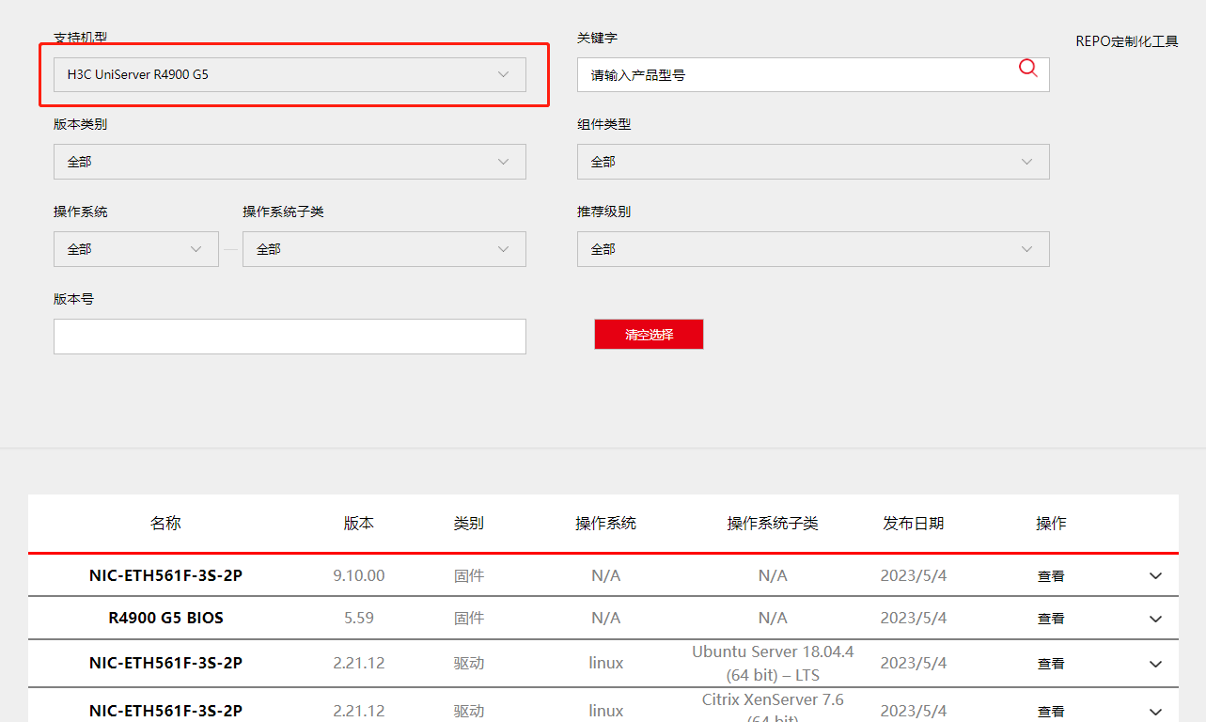This screenshot has width=1206, height=722.
Task: Open the 版本类别 dropdown
Action: pyautogui.click(x=290, y=162)
